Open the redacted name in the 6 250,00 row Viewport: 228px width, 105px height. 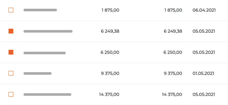[x=45, y=53]
